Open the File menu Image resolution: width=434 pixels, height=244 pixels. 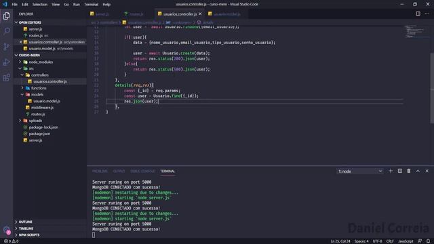tap(14, 5)
